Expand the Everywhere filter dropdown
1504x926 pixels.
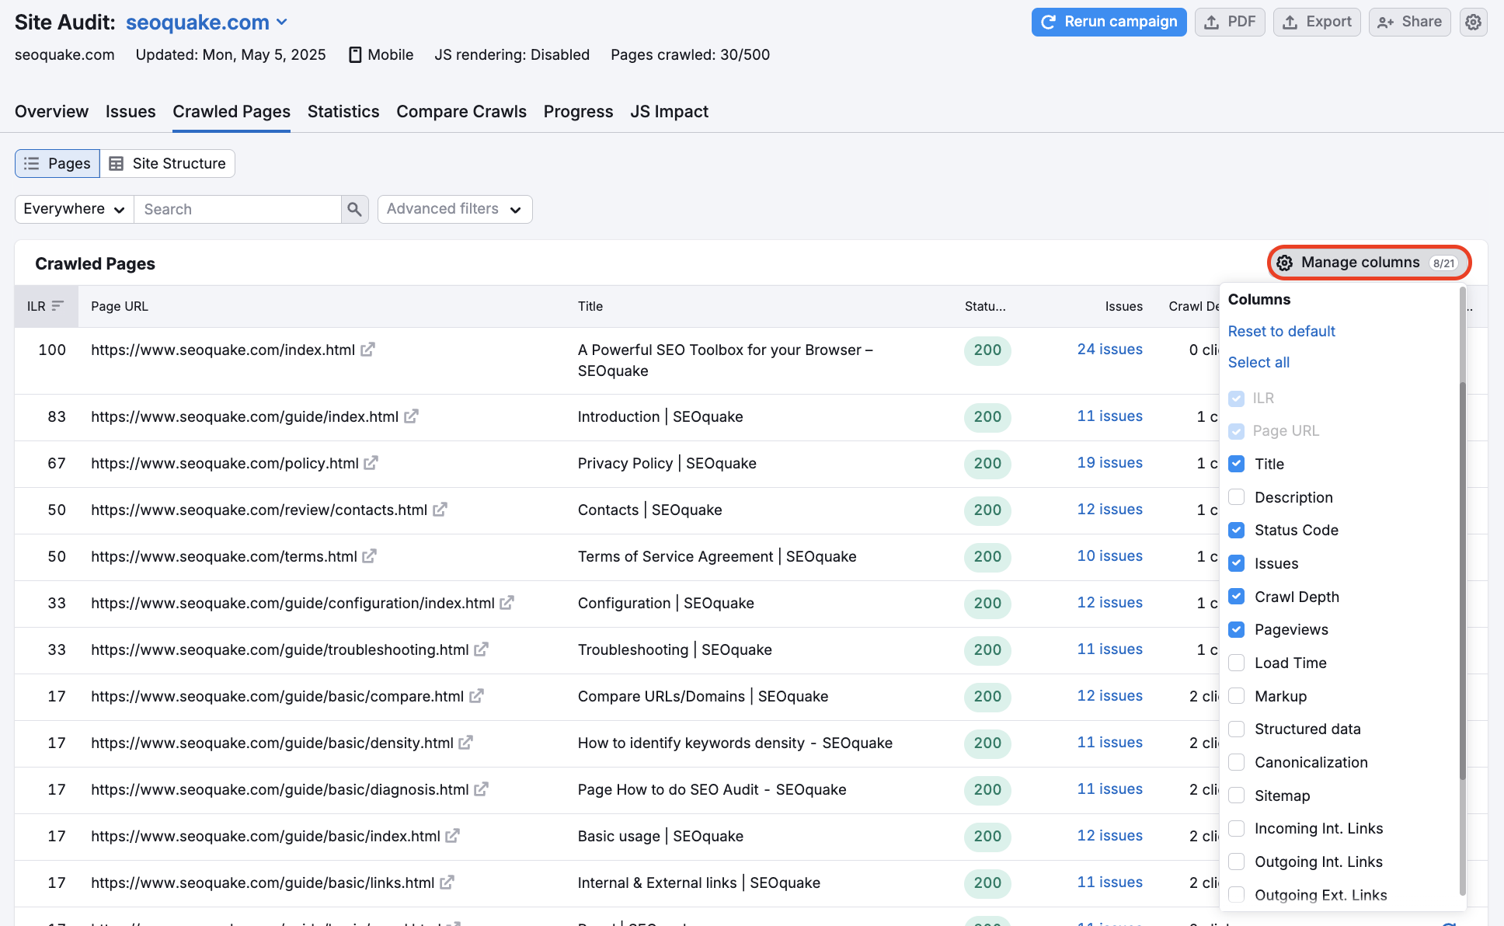(73, 209)
